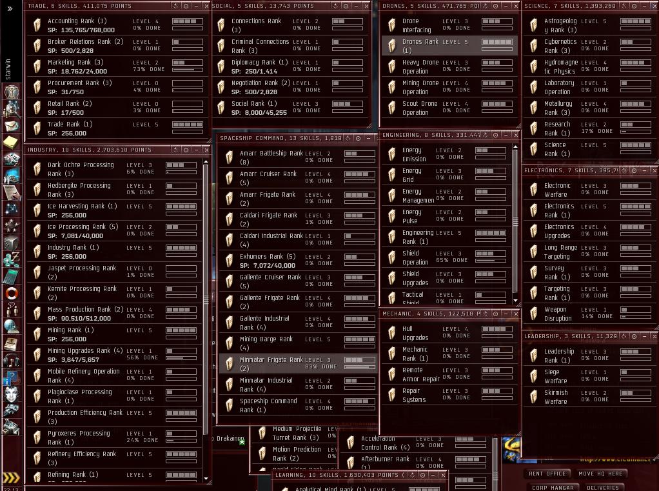
Task: Click the MOVE HQ HERE button
Action: point(600,474)
